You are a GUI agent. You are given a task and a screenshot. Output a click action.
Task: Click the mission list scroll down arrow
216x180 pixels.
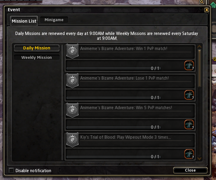(x=199, y=159)
